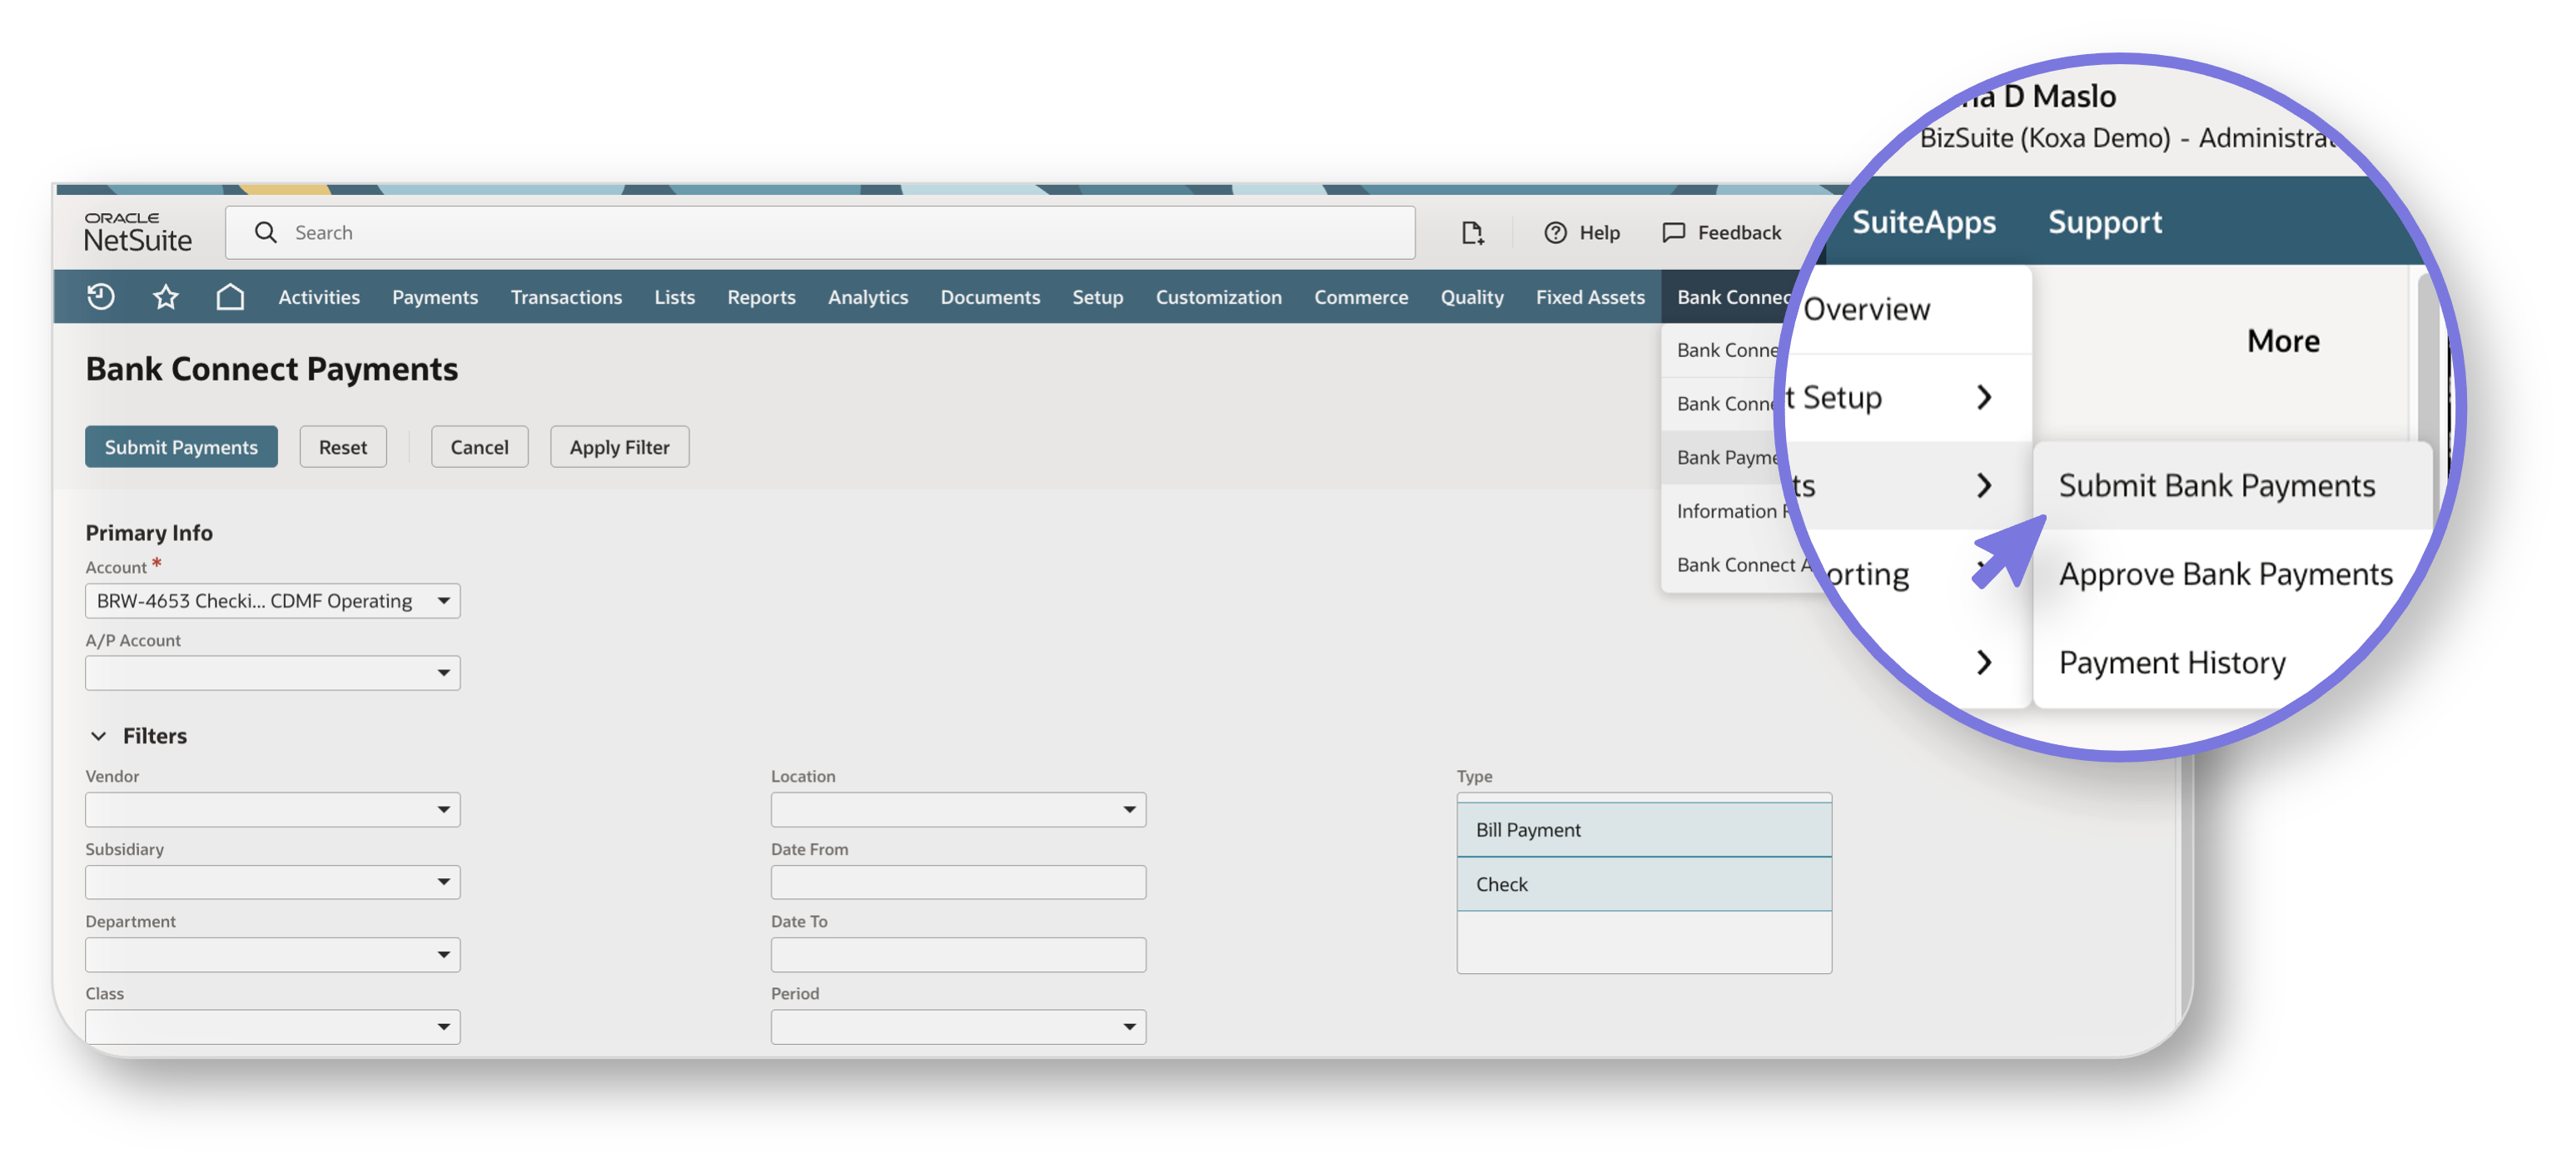Select Overview in the magnified menu
The height and width of the screenshot is (1163, 2572).
[x=1866, y=310]
